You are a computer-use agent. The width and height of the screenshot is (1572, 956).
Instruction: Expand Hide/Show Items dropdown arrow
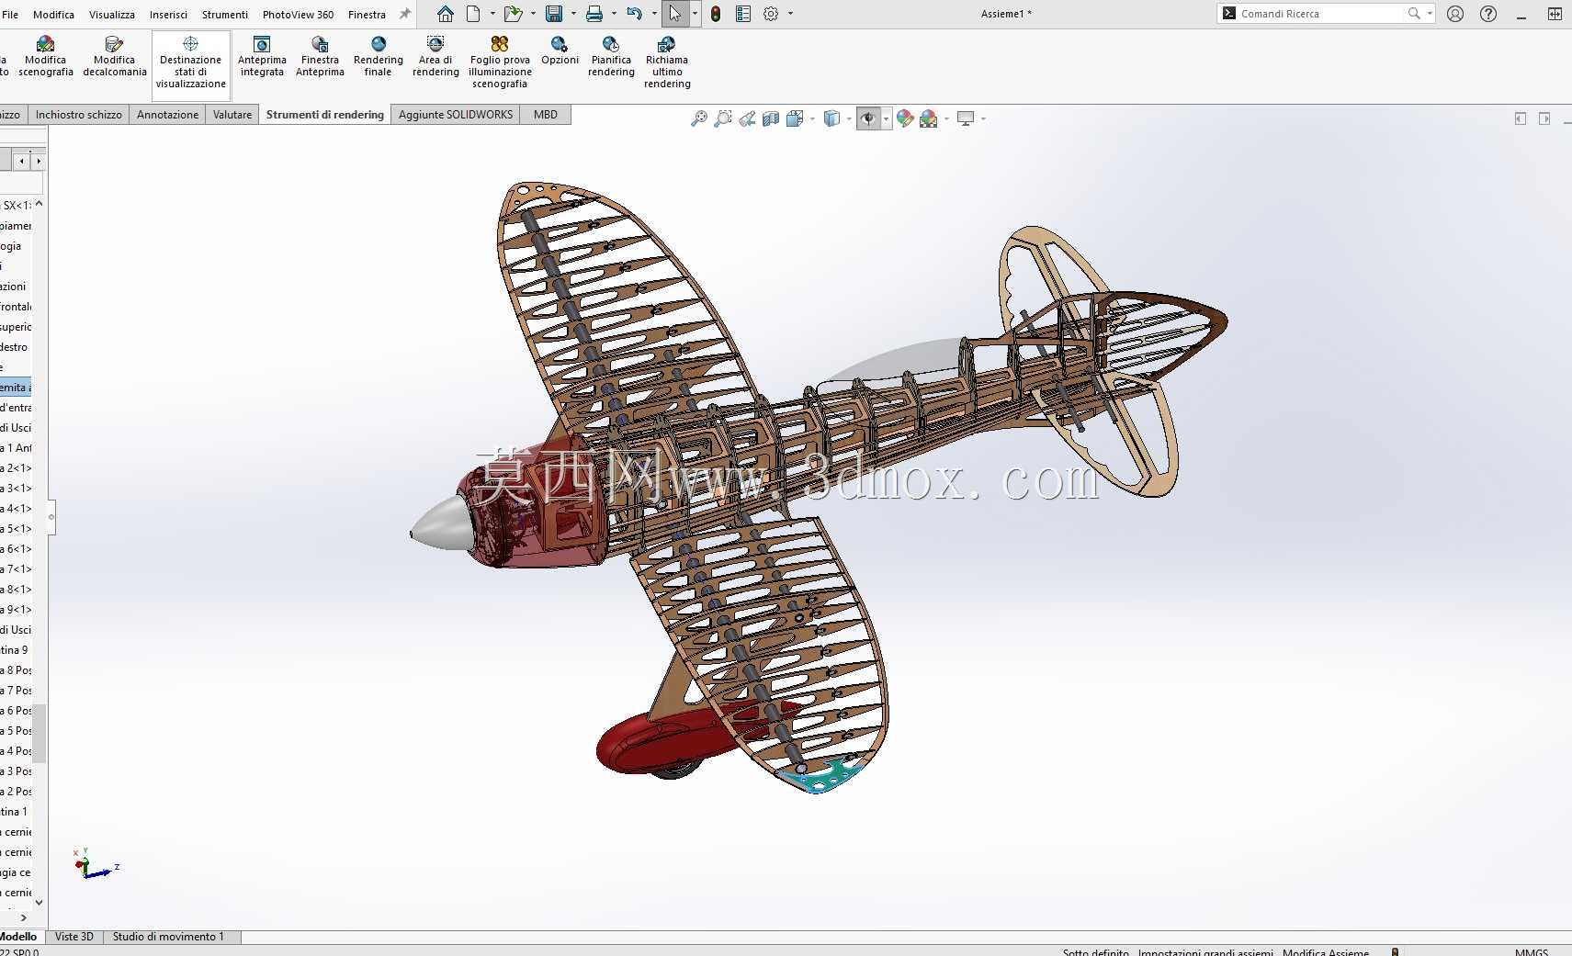[x=886, y=118]
